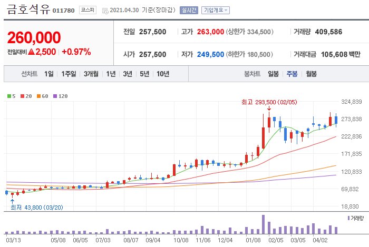This screenshot has height=247, width=369.
Task: Click the 저가 value 249,500
Action: coord(210,54)
